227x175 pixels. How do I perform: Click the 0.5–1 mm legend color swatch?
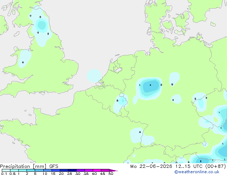[14, 170]
